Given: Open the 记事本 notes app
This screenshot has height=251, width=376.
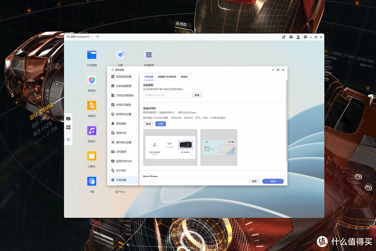Looking at the screenshot, I should [x=92, y=156].
